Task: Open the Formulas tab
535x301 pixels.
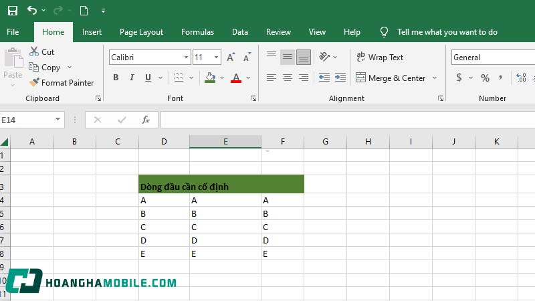Action: tap(197, 32)
